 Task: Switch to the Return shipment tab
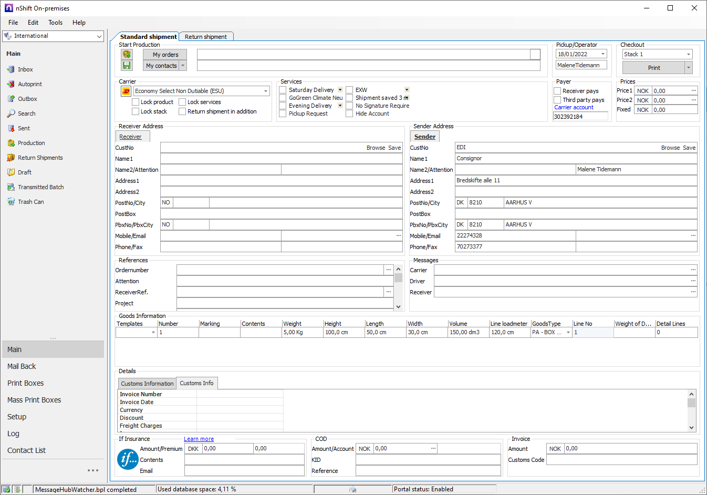click(206, 37)
